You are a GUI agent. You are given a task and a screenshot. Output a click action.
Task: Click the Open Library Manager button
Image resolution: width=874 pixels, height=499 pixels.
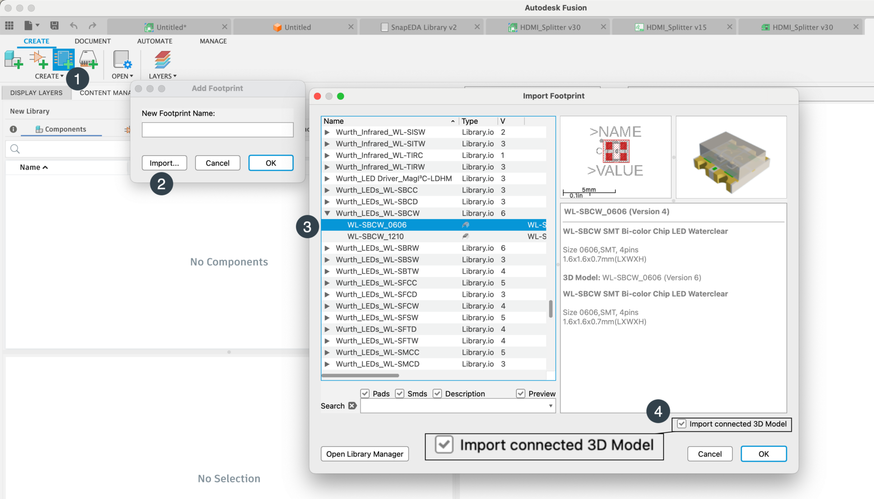point(364,454)
